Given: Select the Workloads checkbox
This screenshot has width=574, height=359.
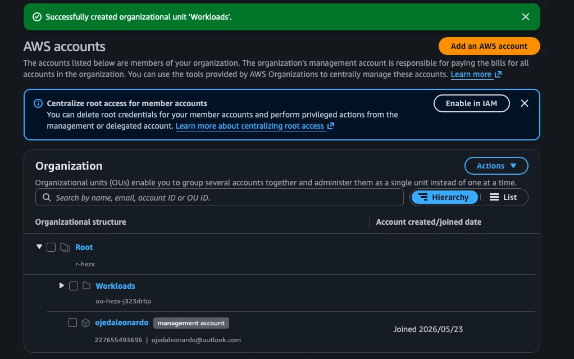Looking at the screenshot, I should pyautogui.click(x=74, y=286).
